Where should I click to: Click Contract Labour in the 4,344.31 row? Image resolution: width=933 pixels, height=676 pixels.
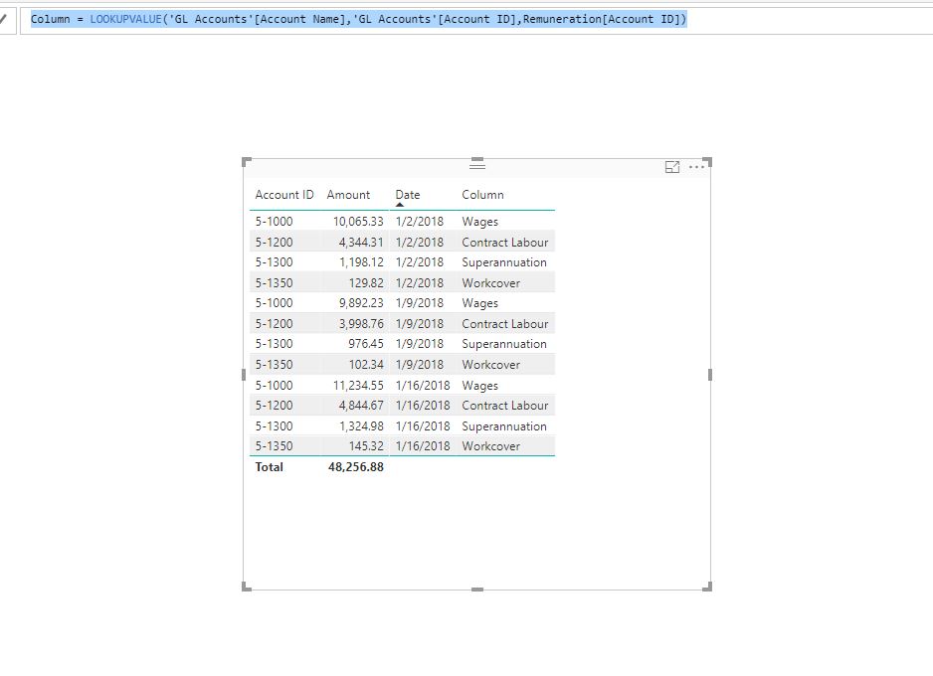(x=505, y=243)
